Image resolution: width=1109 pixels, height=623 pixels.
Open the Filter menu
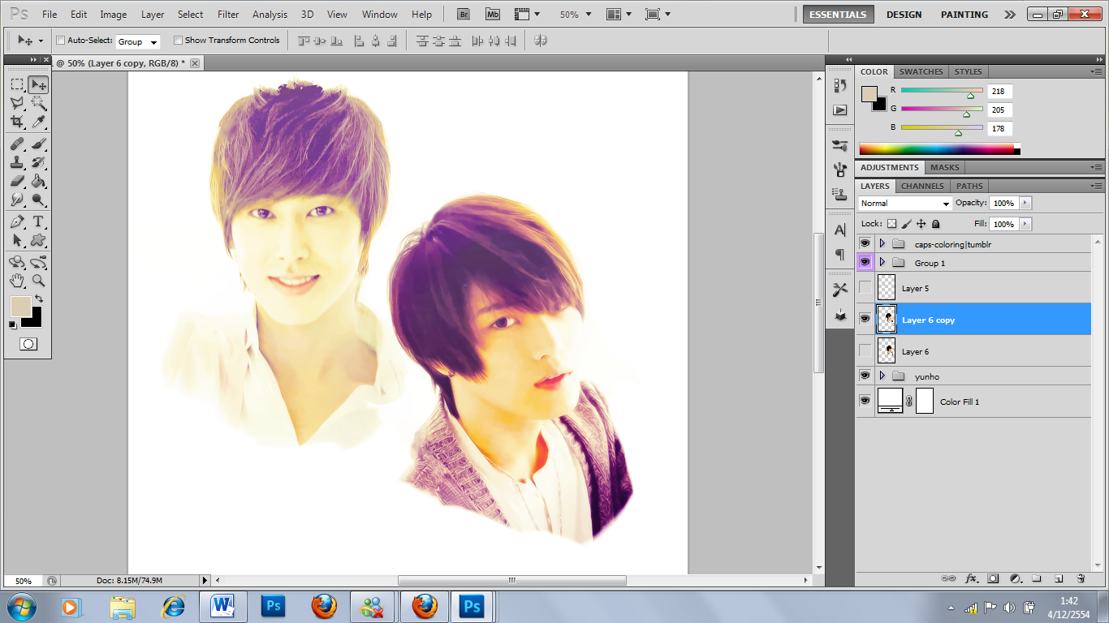228,15
